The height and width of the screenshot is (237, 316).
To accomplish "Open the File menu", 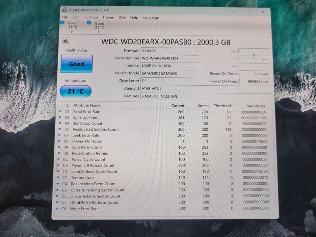I will coord(65,17).
